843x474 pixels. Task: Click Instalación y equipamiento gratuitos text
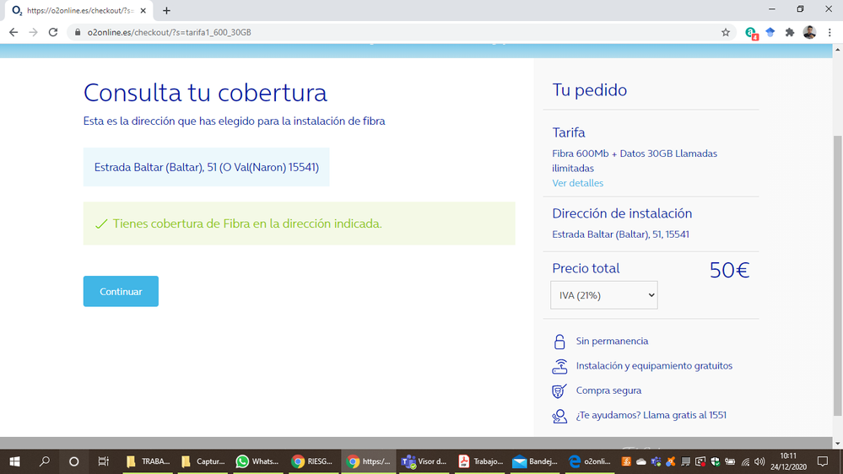point(654,365)
